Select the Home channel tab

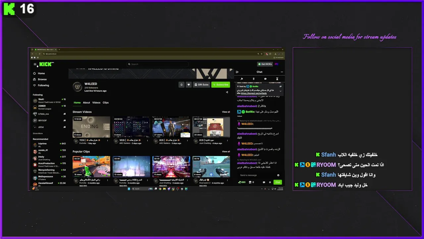tap(77, 103)
